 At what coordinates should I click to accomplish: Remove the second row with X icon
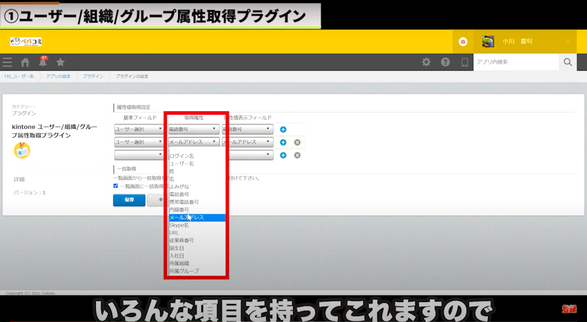click(297, 142)
